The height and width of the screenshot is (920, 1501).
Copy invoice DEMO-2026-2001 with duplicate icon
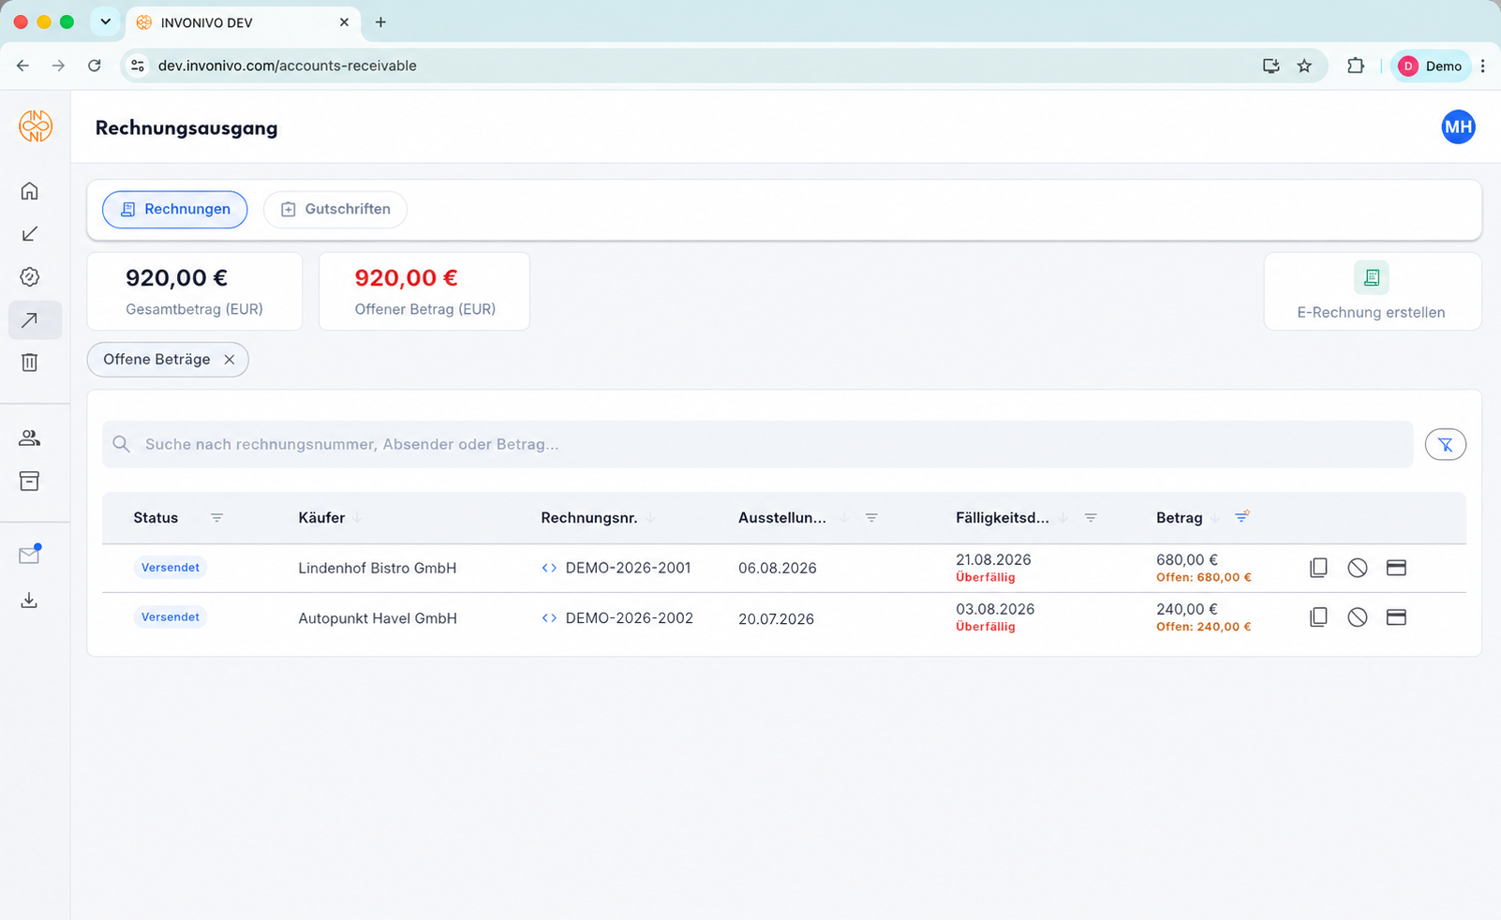click(x=1318, y=568)
